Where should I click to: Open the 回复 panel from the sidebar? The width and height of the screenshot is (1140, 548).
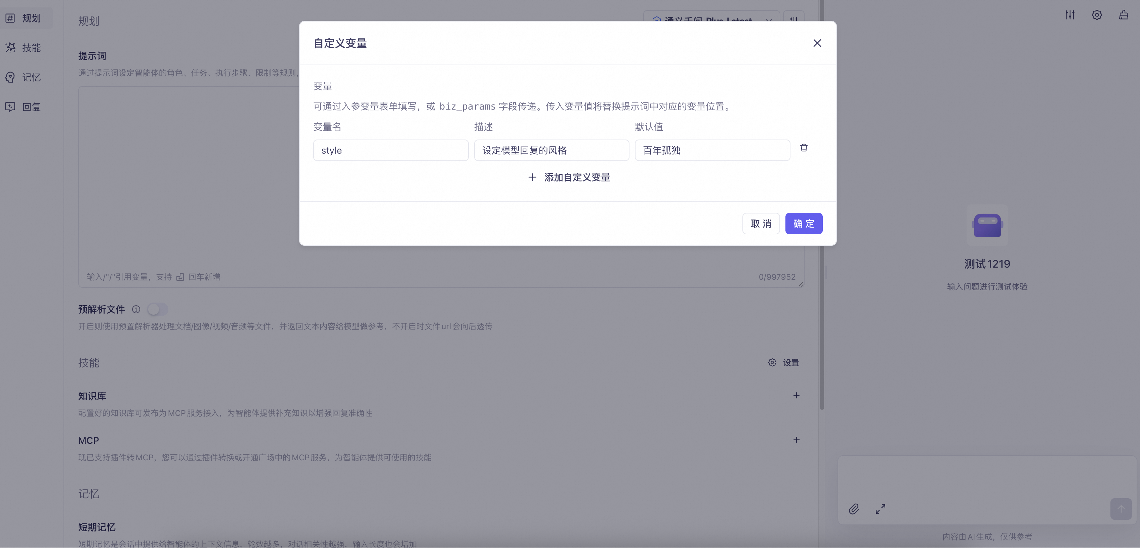(x=11, y=107)
